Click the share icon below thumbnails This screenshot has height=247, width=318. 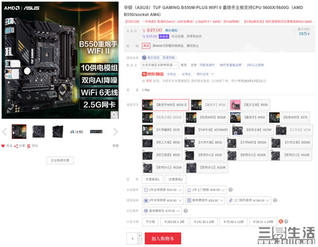click(16, 146)
